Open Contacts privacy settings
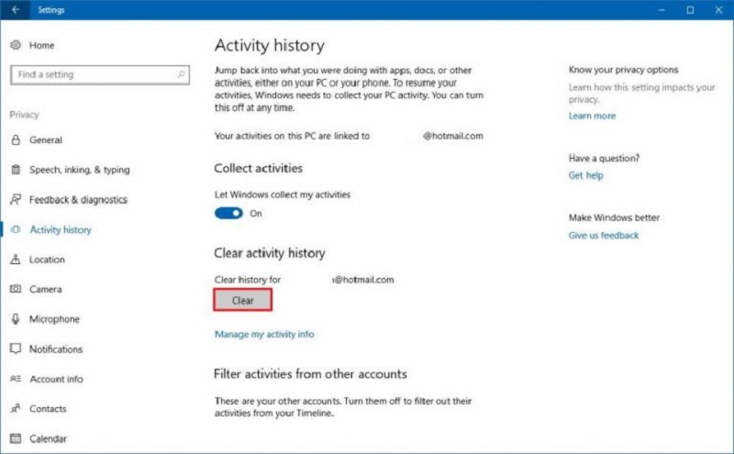The width and height of the screenshot is (734, 454). click(48, 409)
